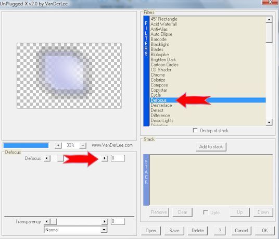Screen dimensions: 279x239
Task: Enable the On top of stack checkbox
Action: pos(195,131)
